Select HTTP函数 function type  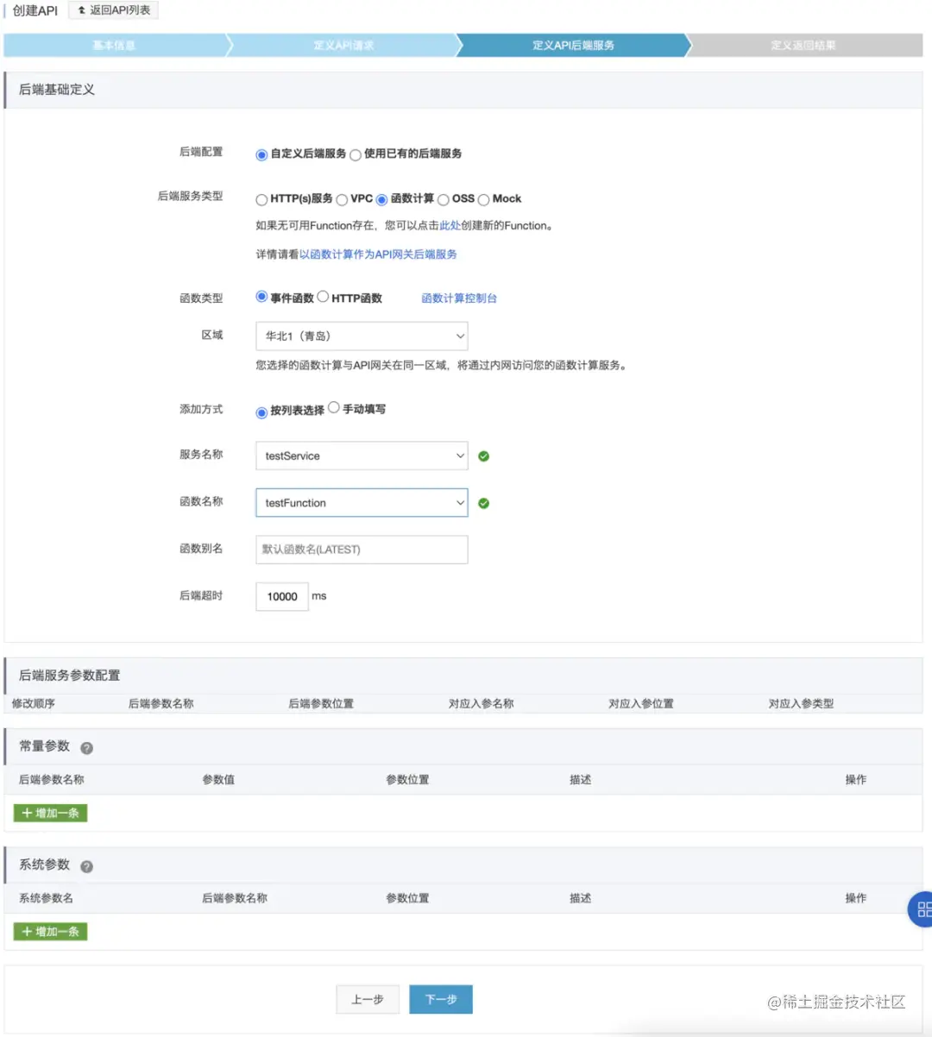pyautogui.click(x=323, y=297)
